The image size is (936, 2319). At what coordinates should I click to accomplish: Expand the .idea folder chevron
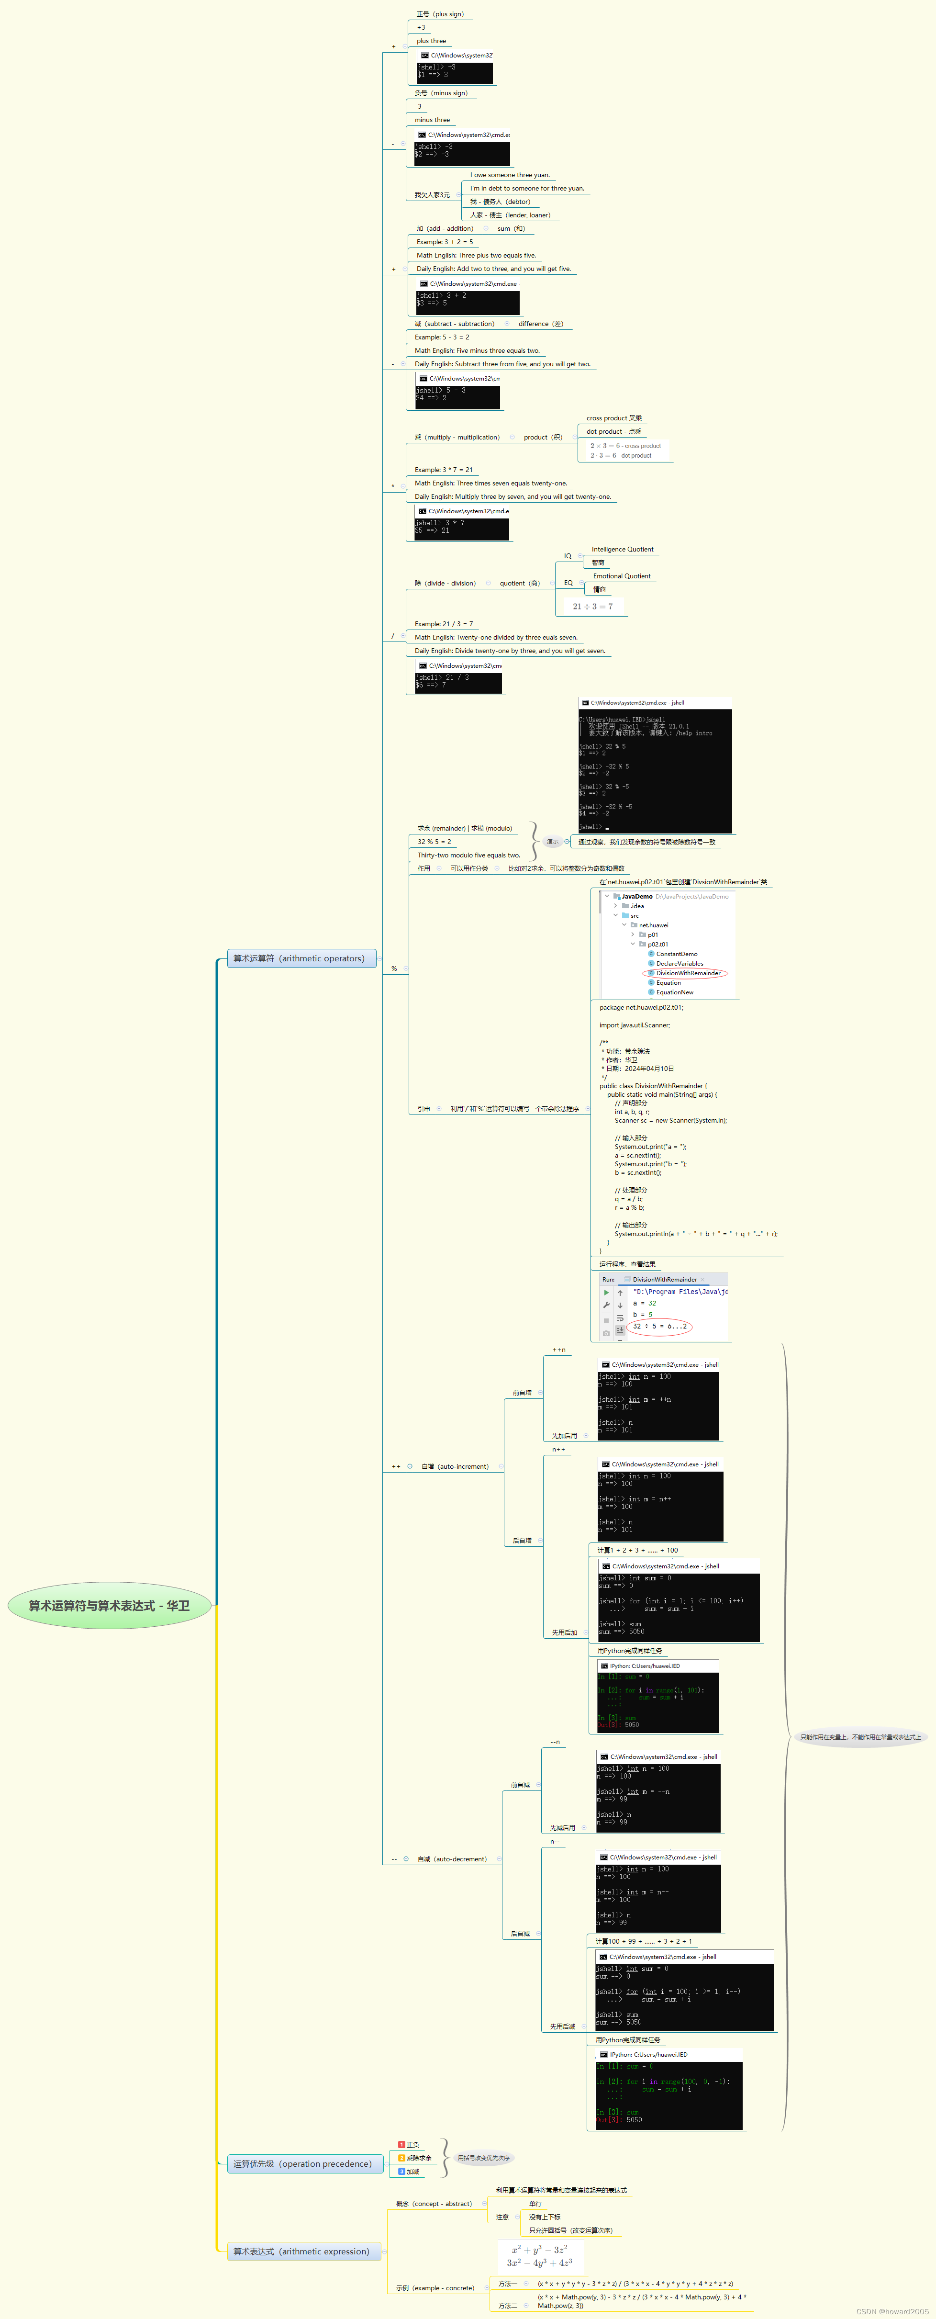(615, 906)
